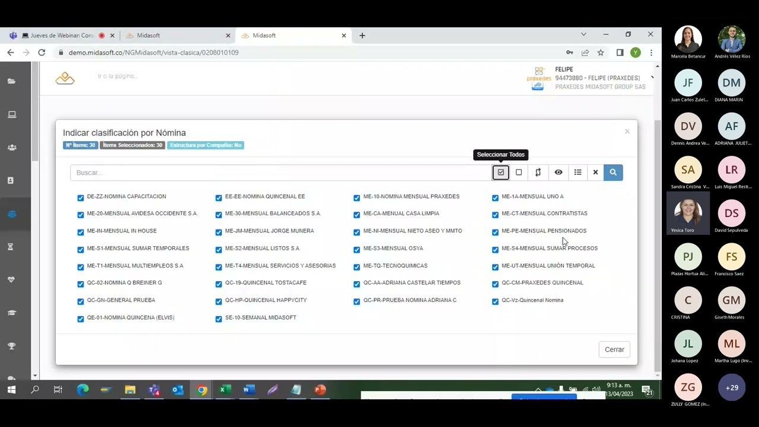The width and height of the screenshot is (759, 427).
Task: Uncheck EE-EE-NOMINA QUINCENAL EE
Action: 219,197
